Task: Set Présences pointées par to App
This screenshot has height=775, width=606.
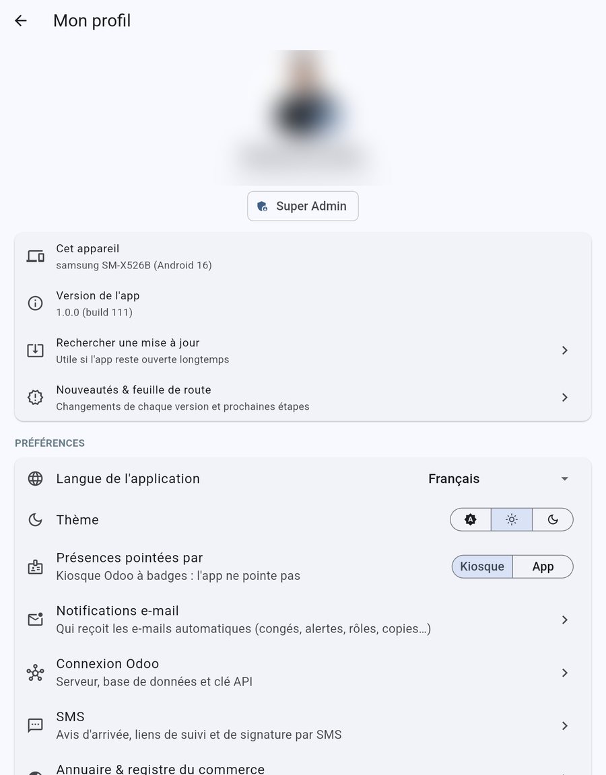Action: coord(543,566)
